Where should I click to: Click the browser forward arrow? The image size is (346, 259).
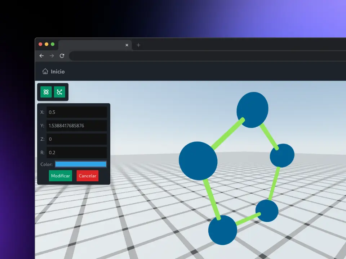[52, 56]
